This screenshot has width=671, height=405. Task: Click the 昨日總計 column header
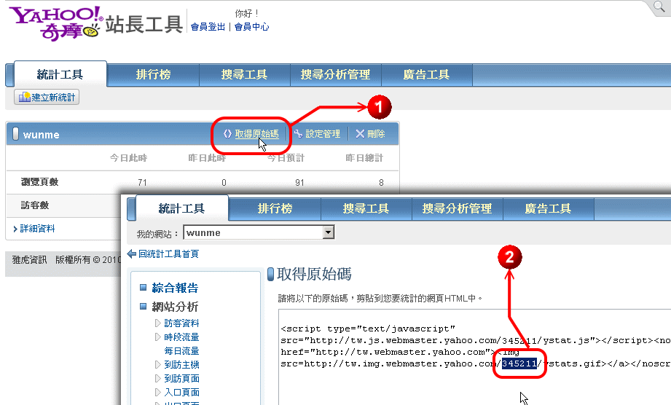click(364, 158)
